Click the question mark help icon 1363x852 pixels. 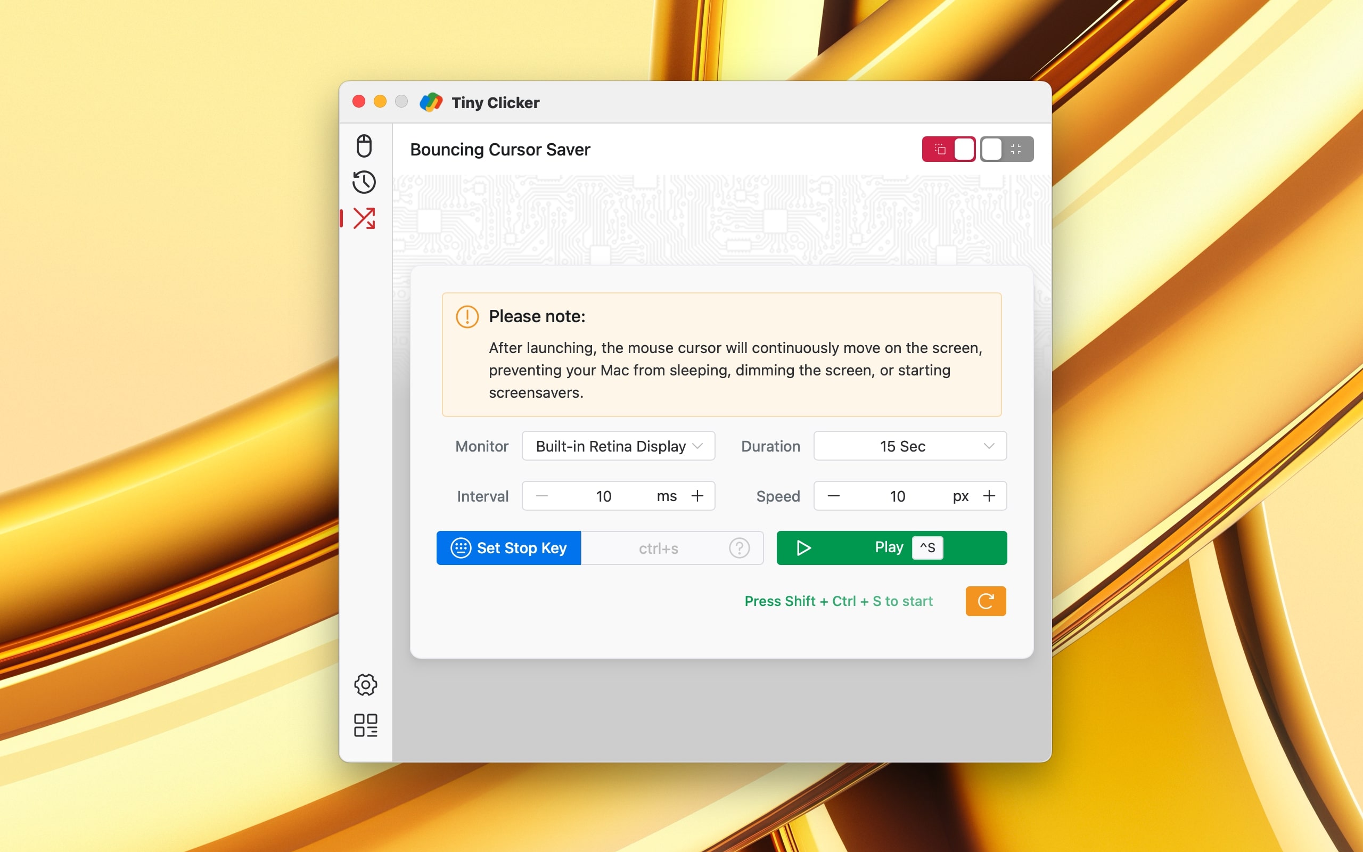pyautogui.click(x=739, y=548)
